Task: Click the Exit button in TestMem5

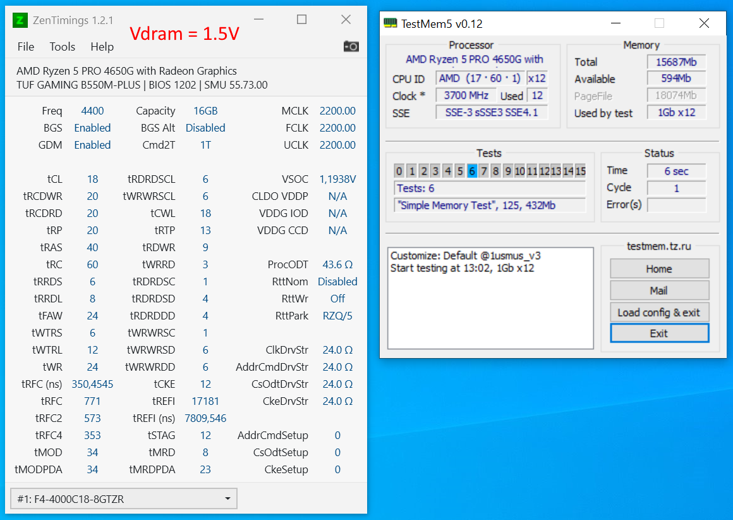Action: 659,333
